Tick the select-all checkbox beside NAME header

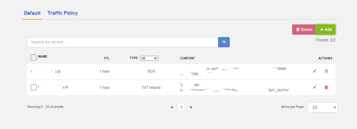[33, 57]
